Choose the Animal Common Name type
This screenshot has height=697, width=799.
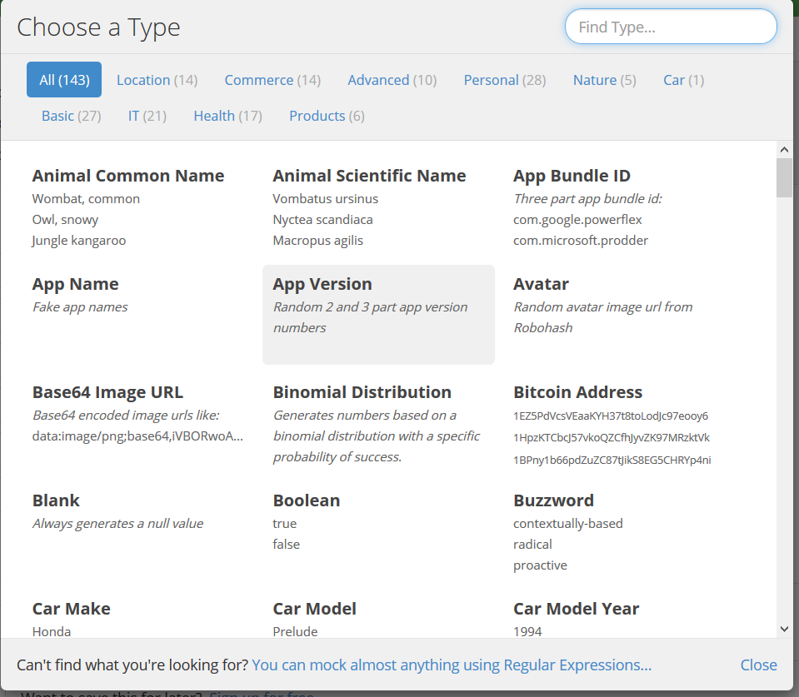[x=128, y=176]
